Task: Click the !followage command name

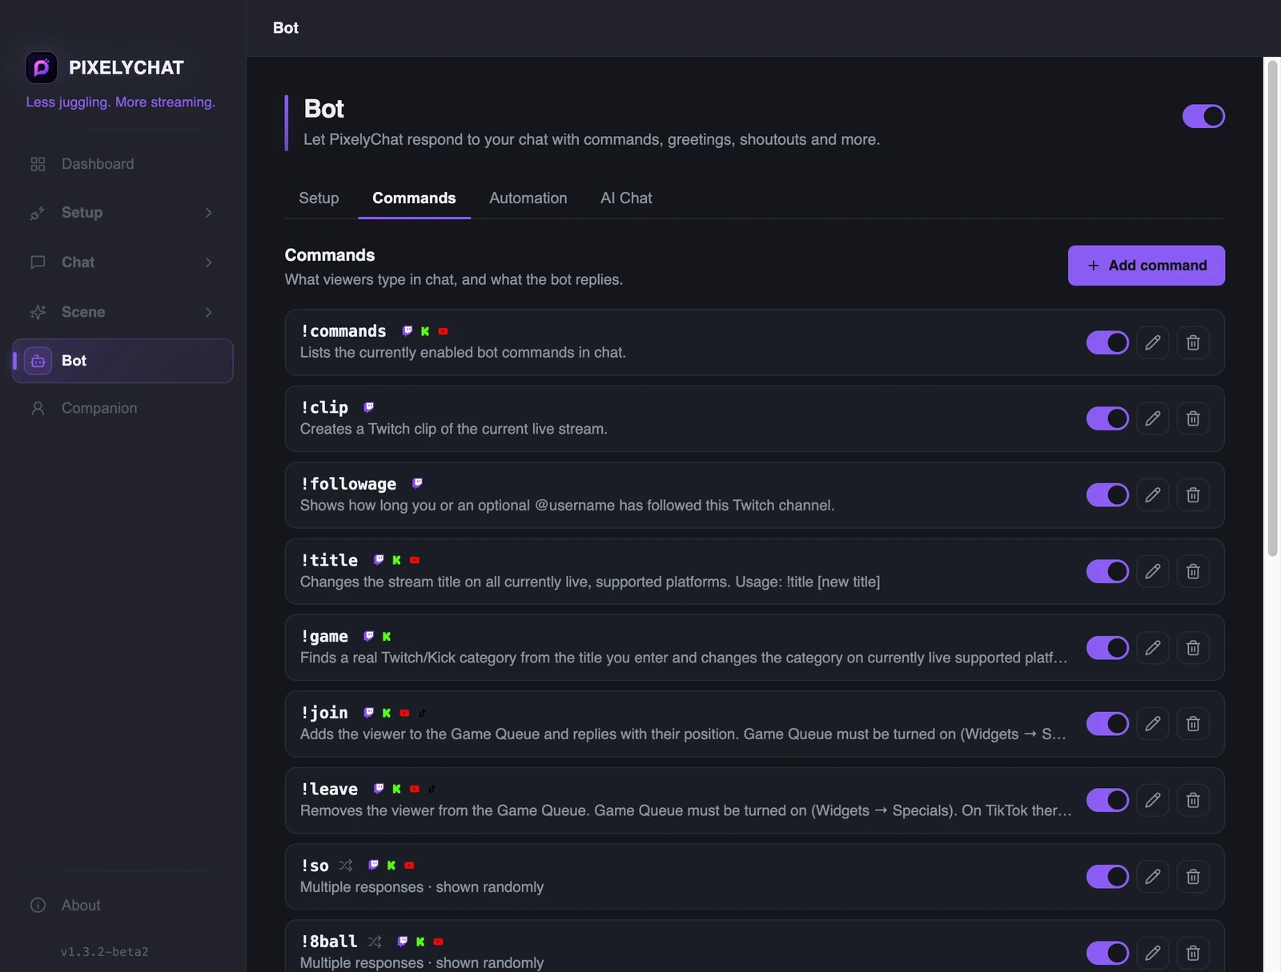Action: 348,484
